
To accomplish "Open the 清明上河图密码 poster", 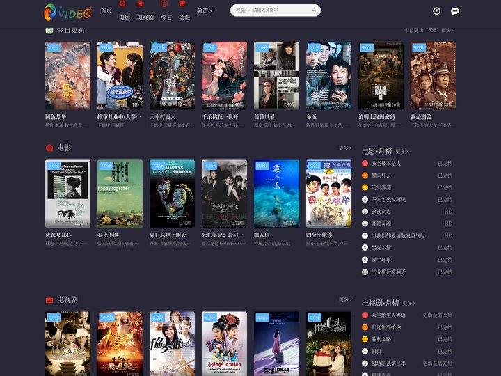I will point(381,75).
